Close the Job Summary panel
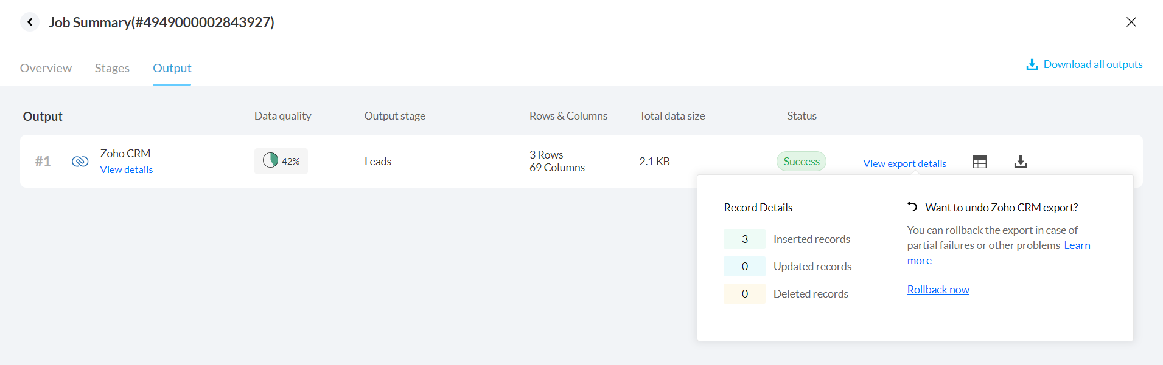The image size is (1163, 365). pyautogui.click(x=1131, y=22)
